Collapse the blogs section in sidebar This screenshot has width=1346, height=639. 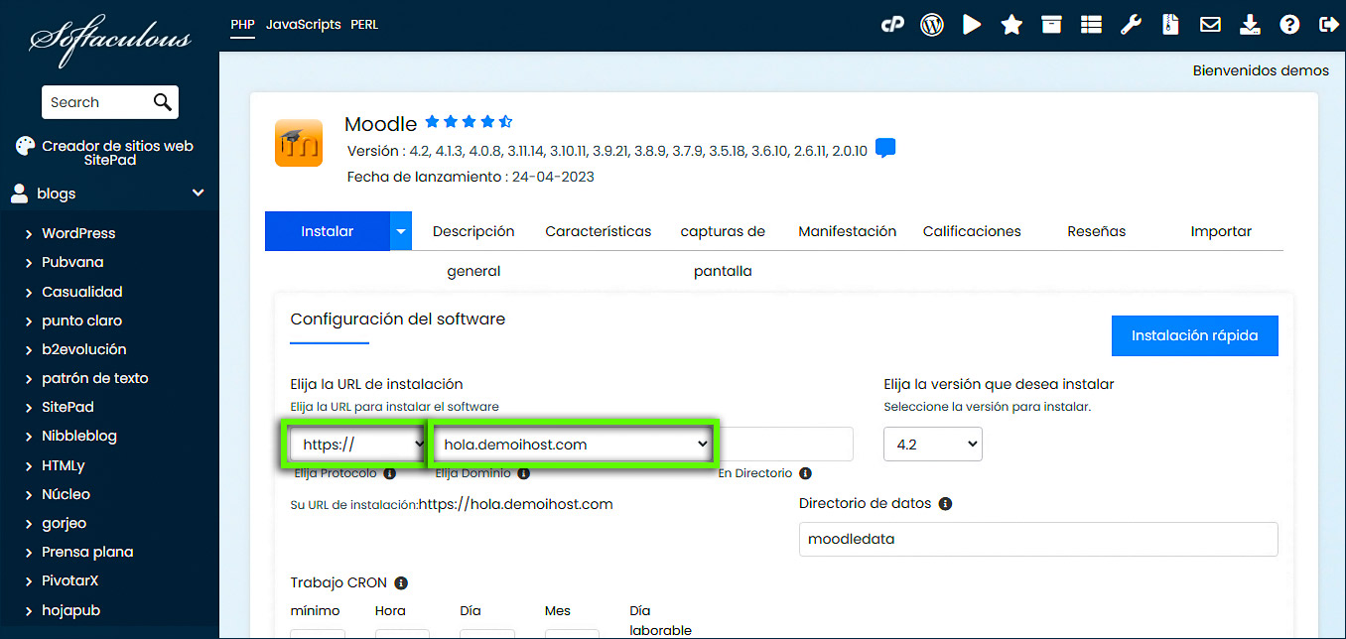click(196, 192)
